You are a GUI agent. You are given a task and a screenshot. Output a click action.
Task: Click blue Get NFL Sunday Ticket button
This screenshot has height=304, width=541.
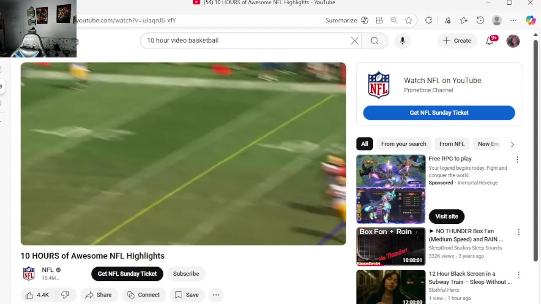point(439,113)
